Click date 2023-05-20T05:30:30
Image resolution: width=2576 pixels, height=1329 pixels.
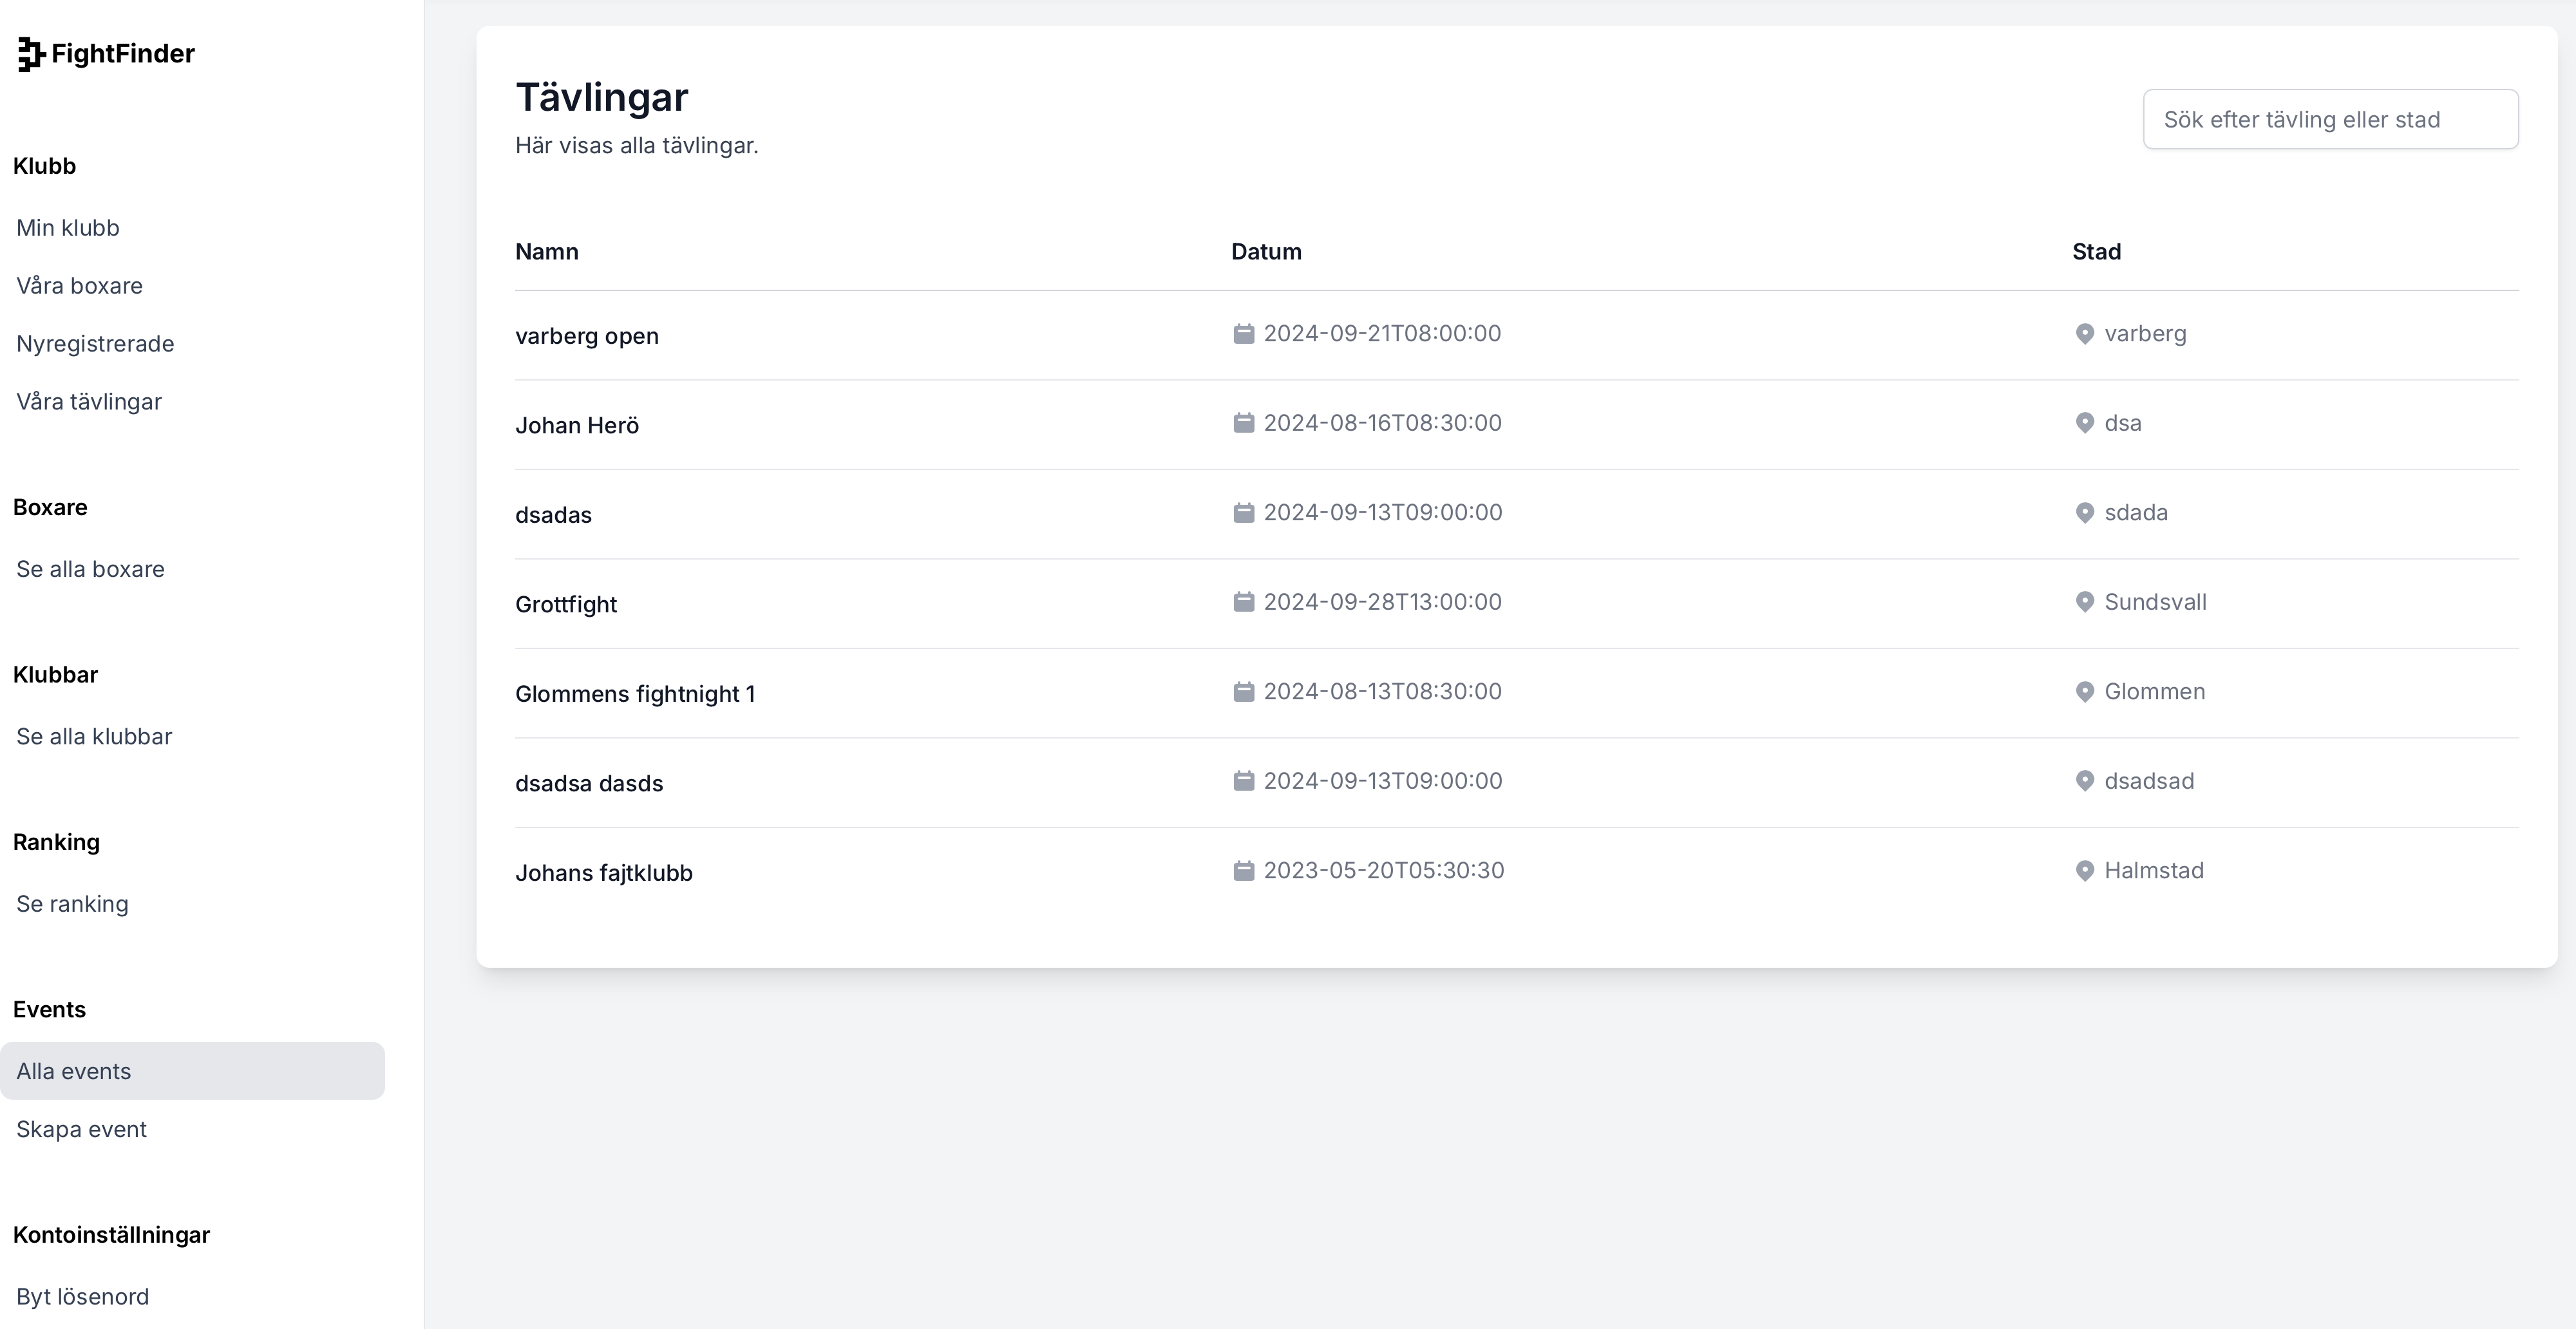(x=1384, y=871)
